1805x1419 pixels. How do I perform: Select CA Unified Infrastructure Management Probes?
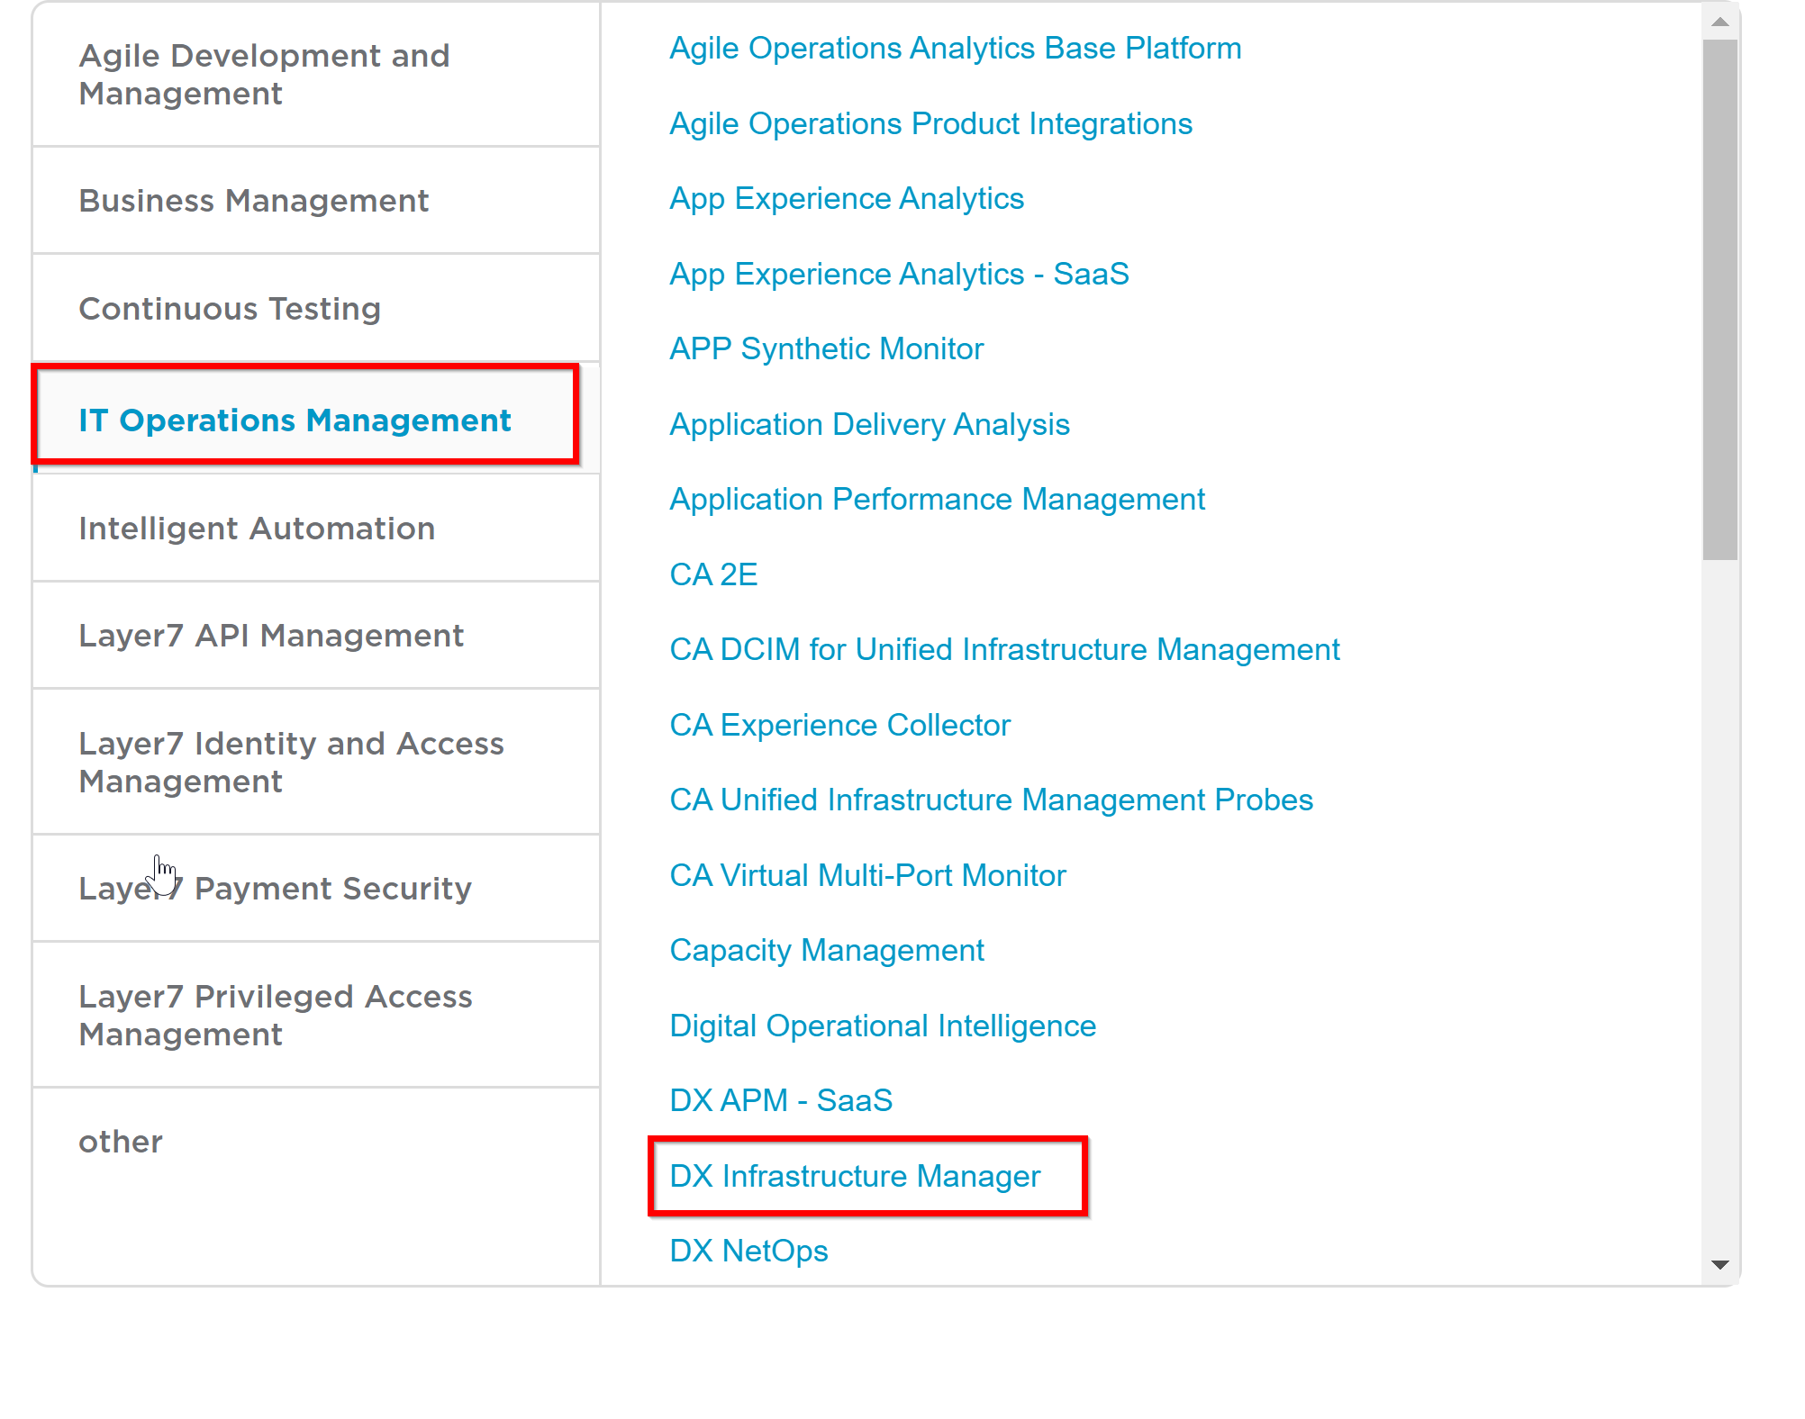coord(991,800)
